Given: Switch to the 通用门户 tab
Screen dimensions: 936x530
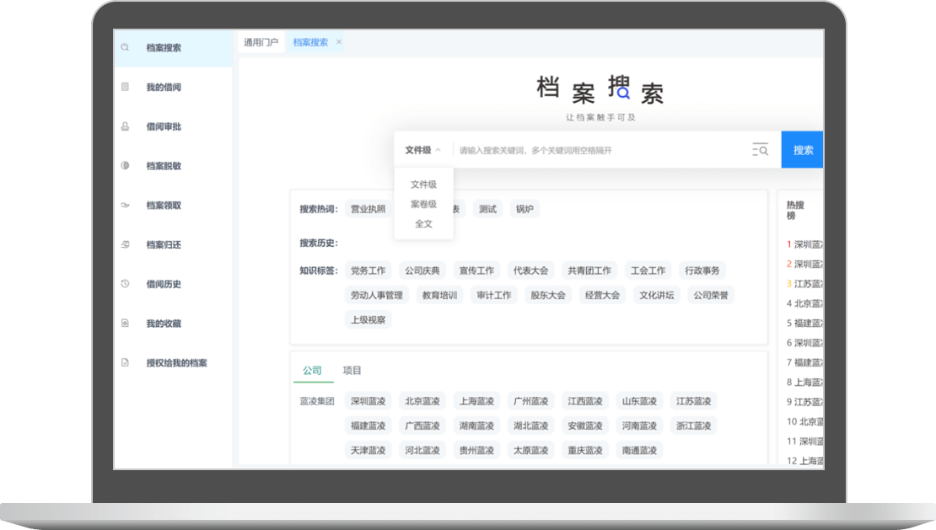Looking at the screenshot, I should click(261, 42).
